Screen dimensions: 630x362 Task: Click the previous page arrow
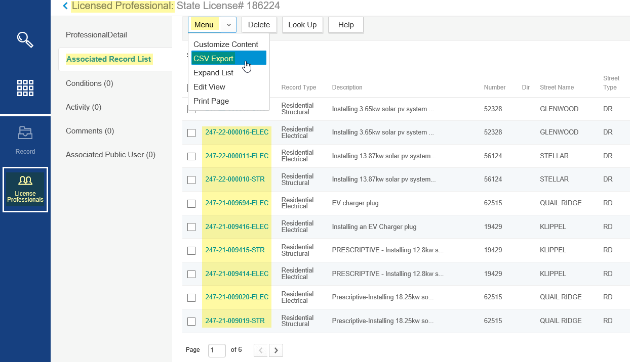point(260,350)
